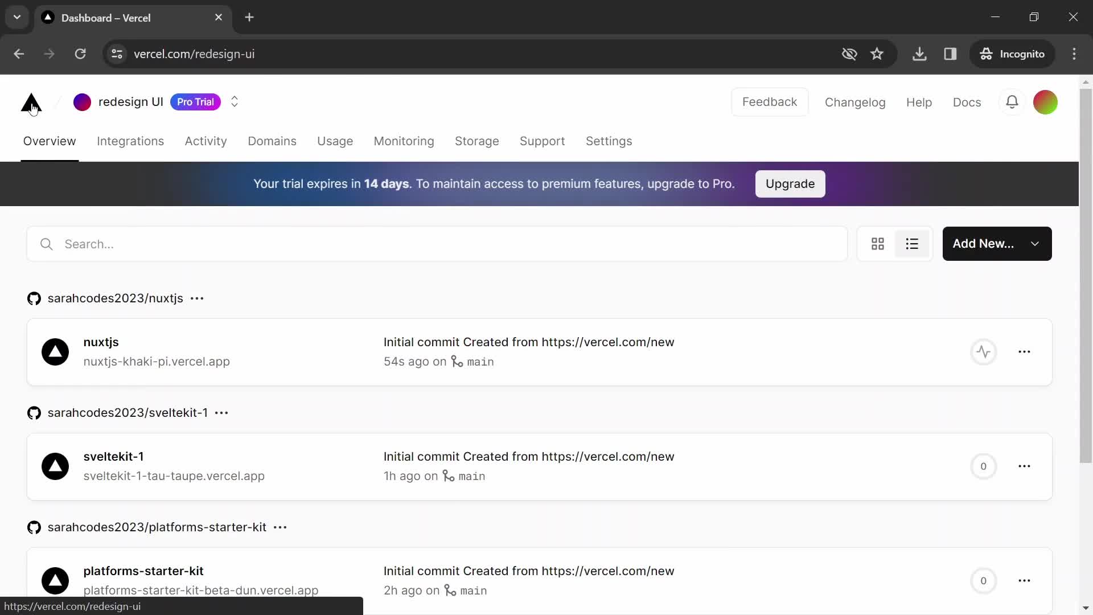Screen dimensions: 1093x615
Task: Click the page vertical scrollbar
Action: pos(1086,276)
